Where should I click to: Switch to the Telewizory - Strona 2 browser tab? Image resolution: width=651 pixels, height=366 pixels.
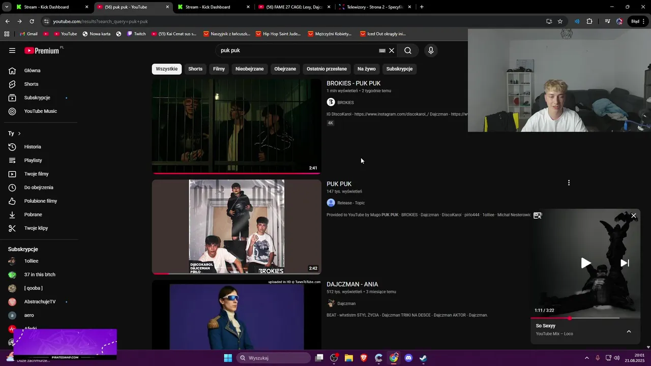point(375,7)
